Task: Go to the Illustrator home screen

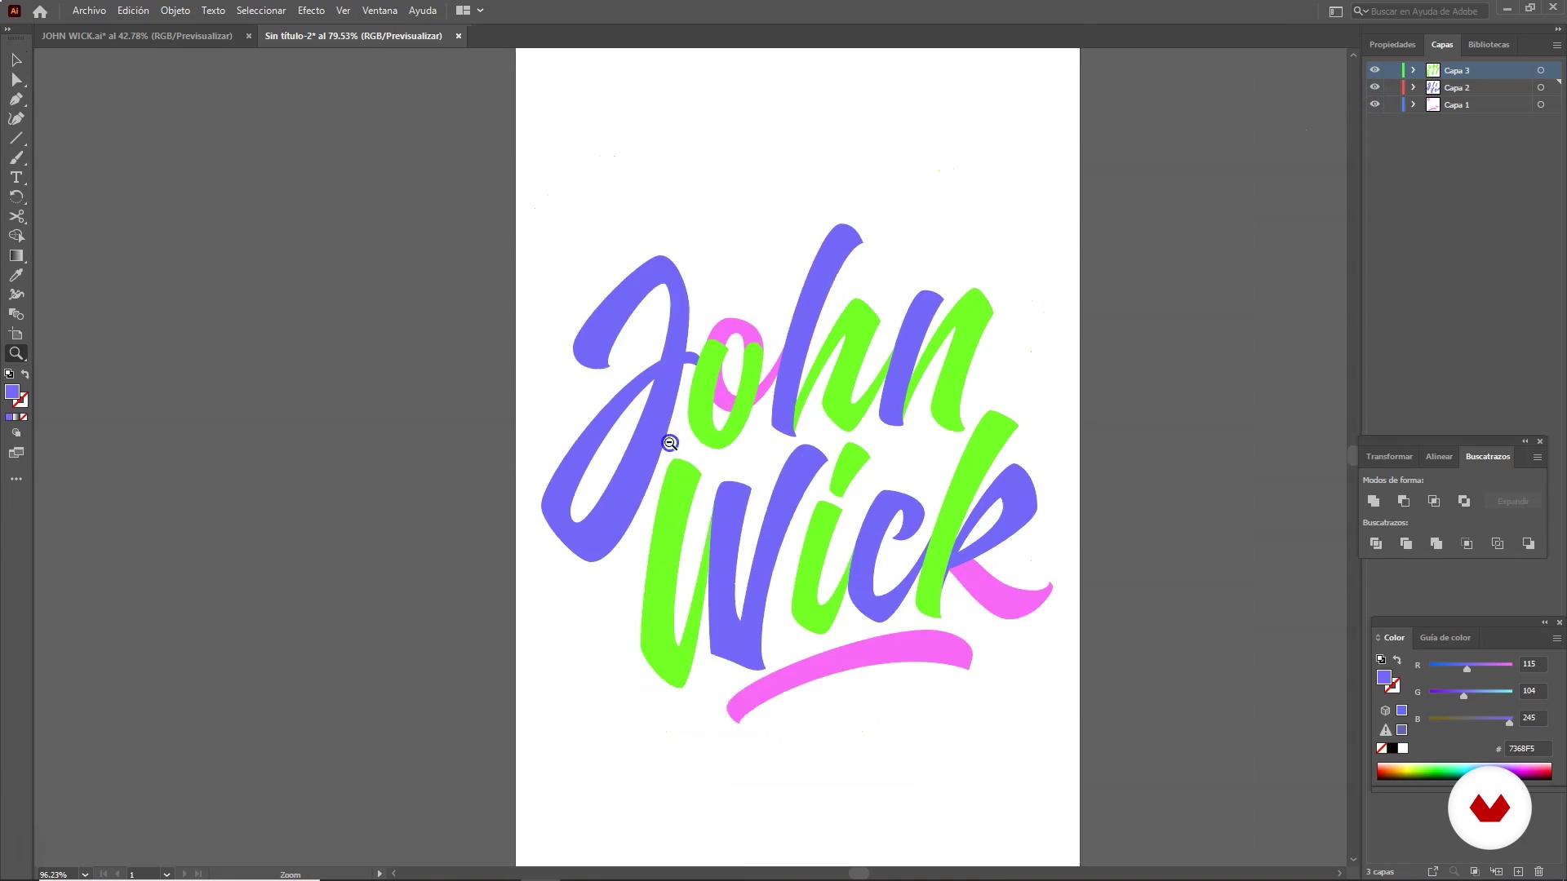Action: pos(40,11)
